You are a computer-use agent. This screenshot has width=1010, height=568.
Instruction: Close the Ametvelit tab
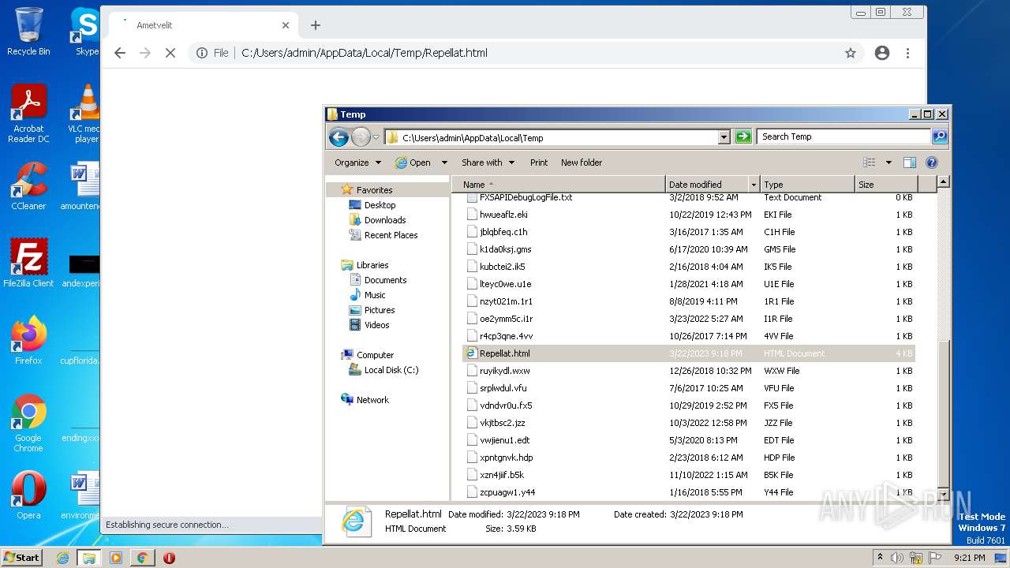point(286,25)
